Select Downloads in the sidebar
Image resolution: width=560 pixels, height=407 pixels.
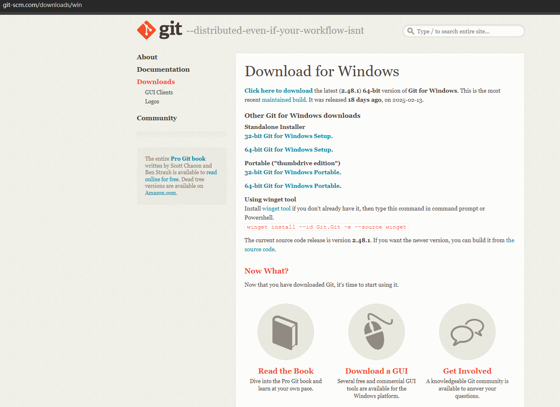pyautogui.click(x=156, y=82)
